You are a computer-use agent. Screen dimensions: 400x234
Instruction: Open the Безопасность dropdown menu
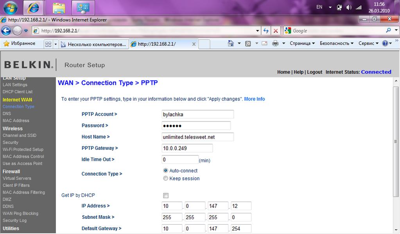coord(336,43)
